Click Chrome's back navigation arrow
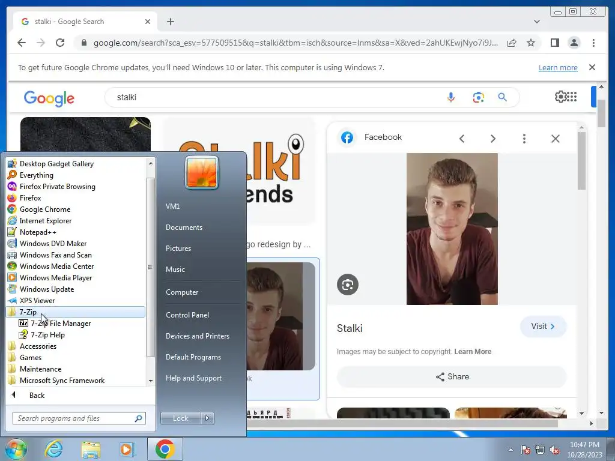Screen dimensions: 615x461 22,43
